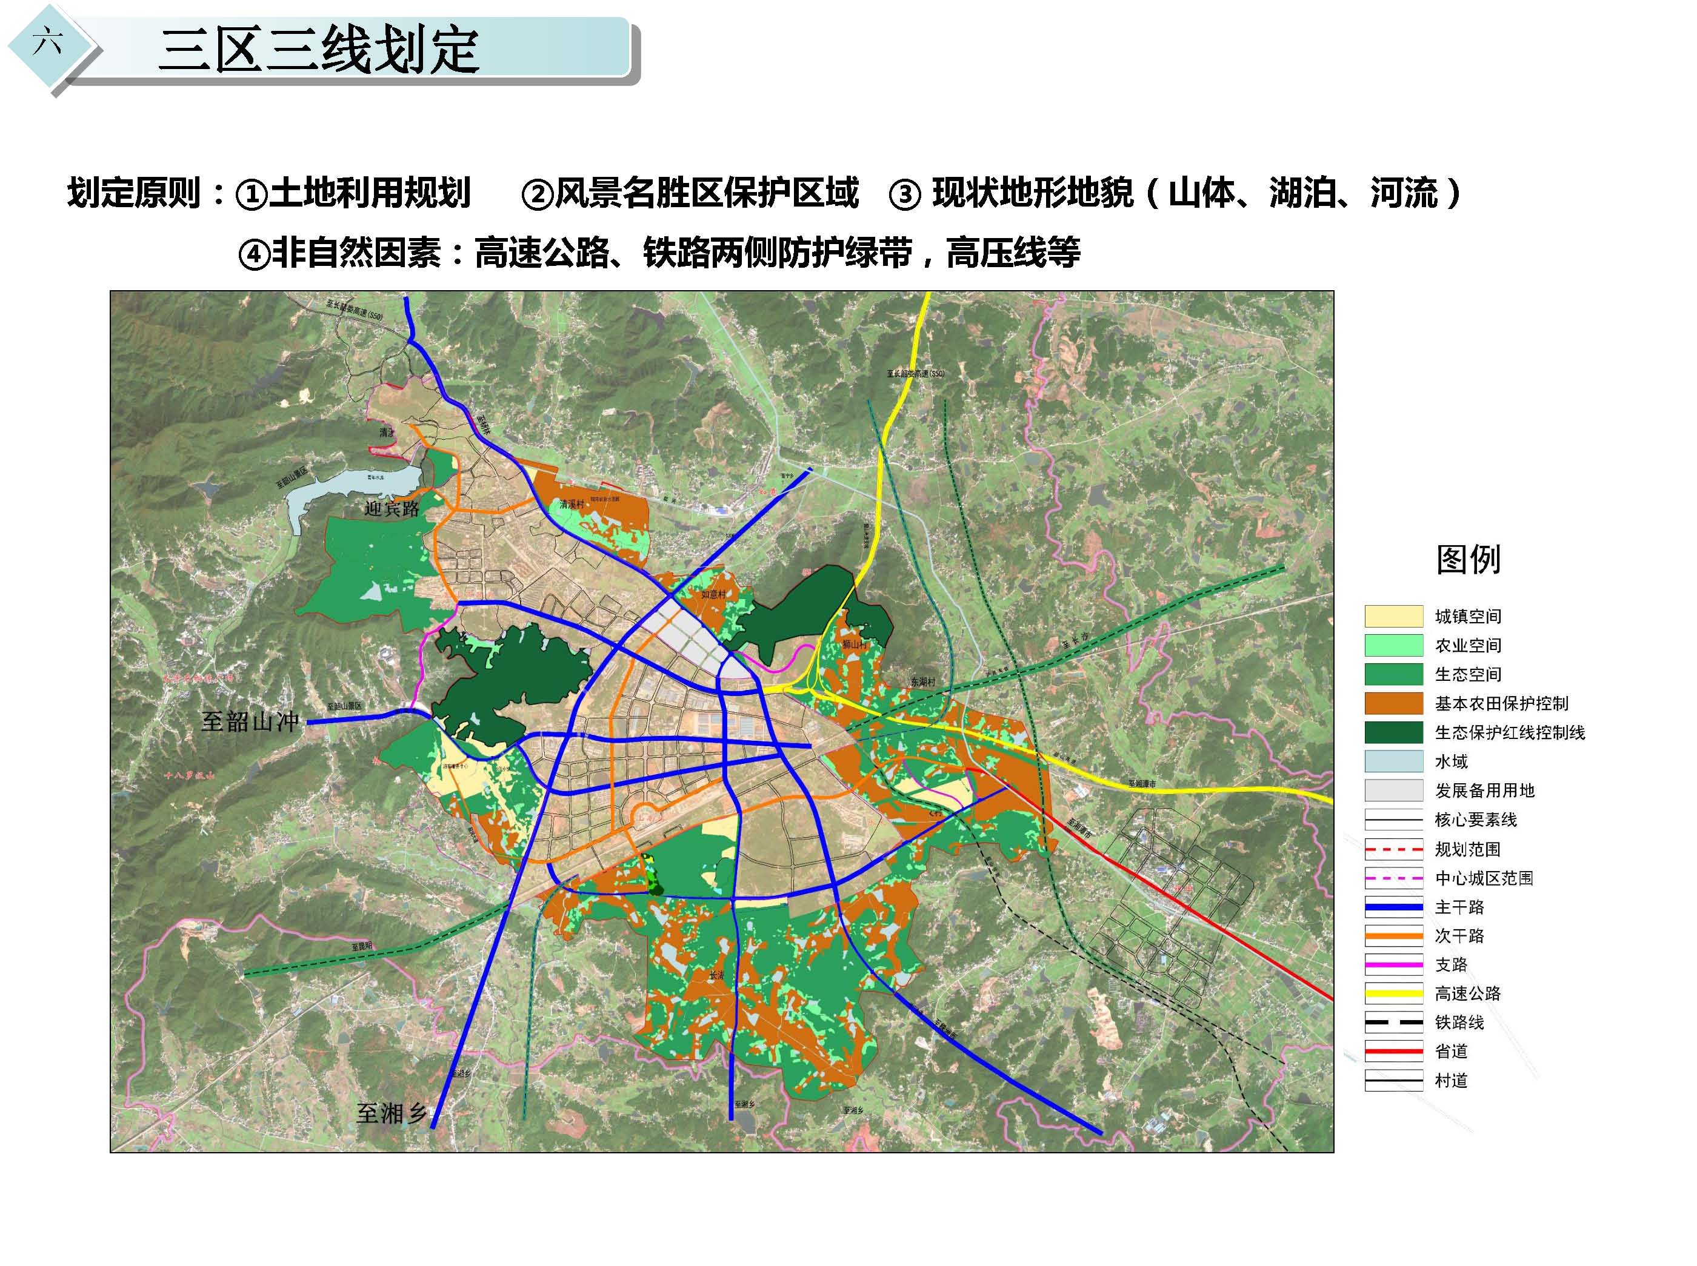Click the slide title 三区三线划定
This screenshot has width=1697, height=1266.
tap(319, 50)
